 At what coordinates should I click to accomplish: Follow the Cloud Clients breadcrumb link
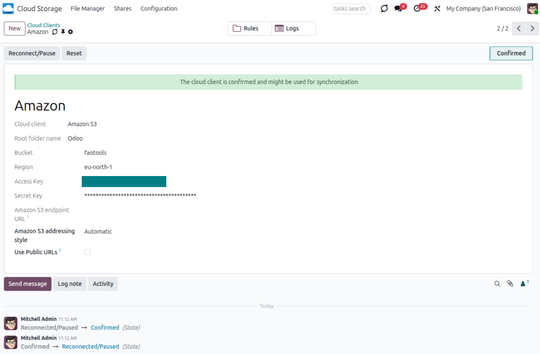click(44, 25)
